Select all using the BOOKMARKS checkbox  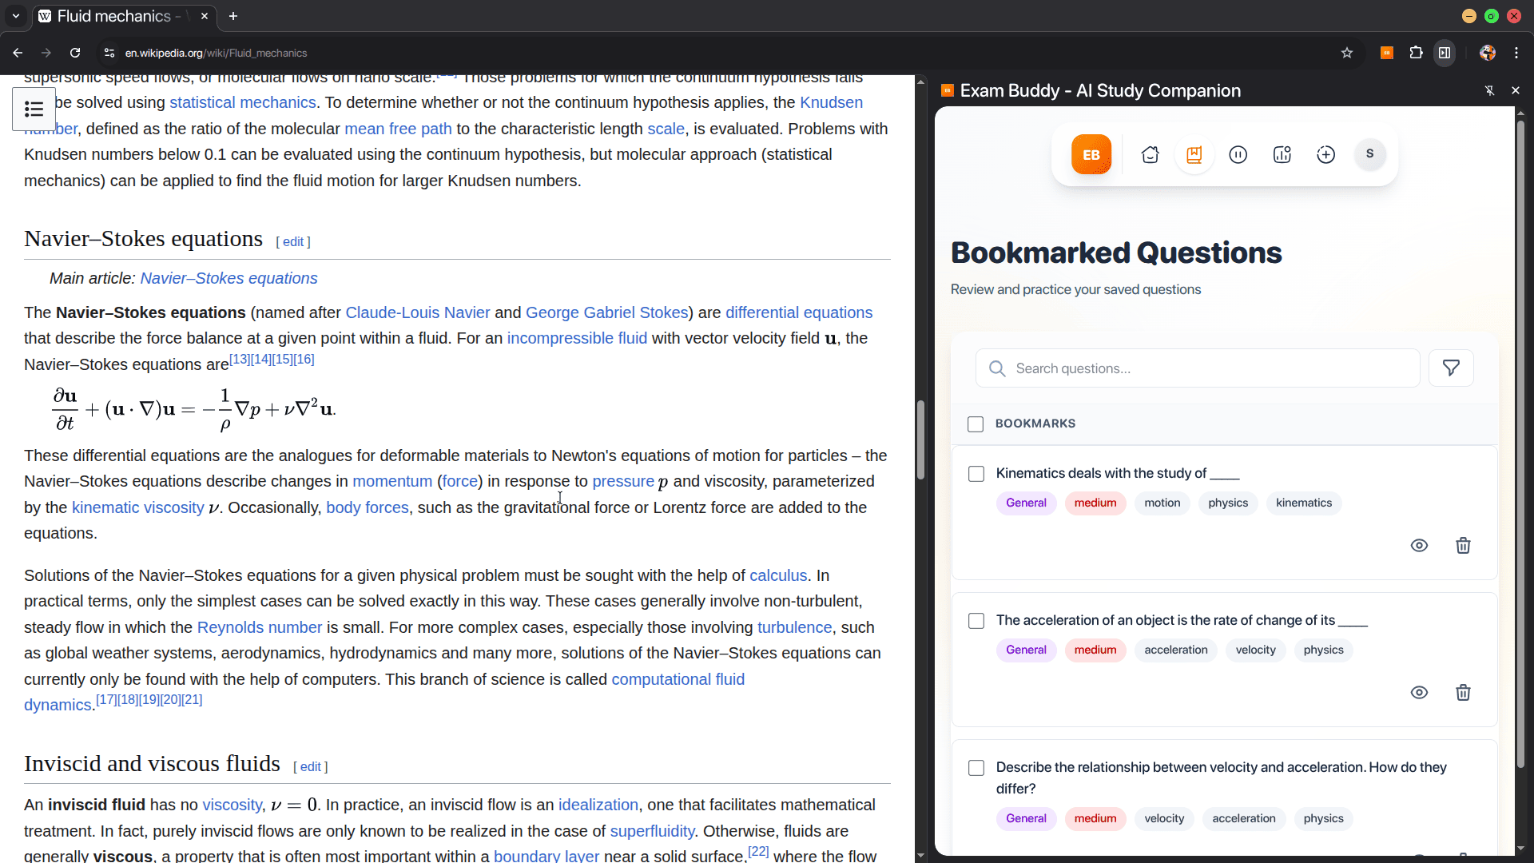976,424
